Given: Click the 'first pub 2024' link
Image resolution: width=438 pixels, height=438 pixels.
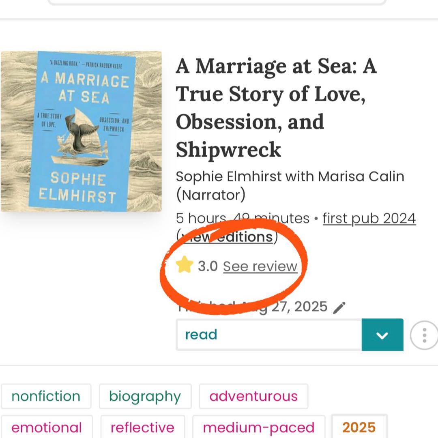Looking at the screenshot, I should [x=369, y=218].
